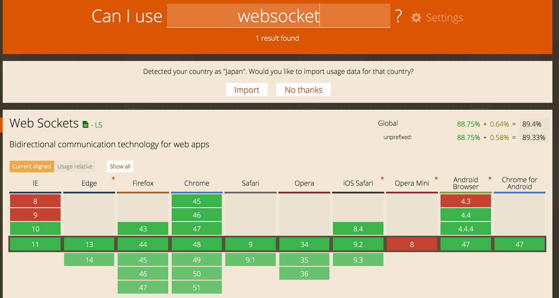Image resolution: width=559 pixels, height=298 pixels.
Task: Click the asterisk note beside Android Browser
Action: point(490,179)
